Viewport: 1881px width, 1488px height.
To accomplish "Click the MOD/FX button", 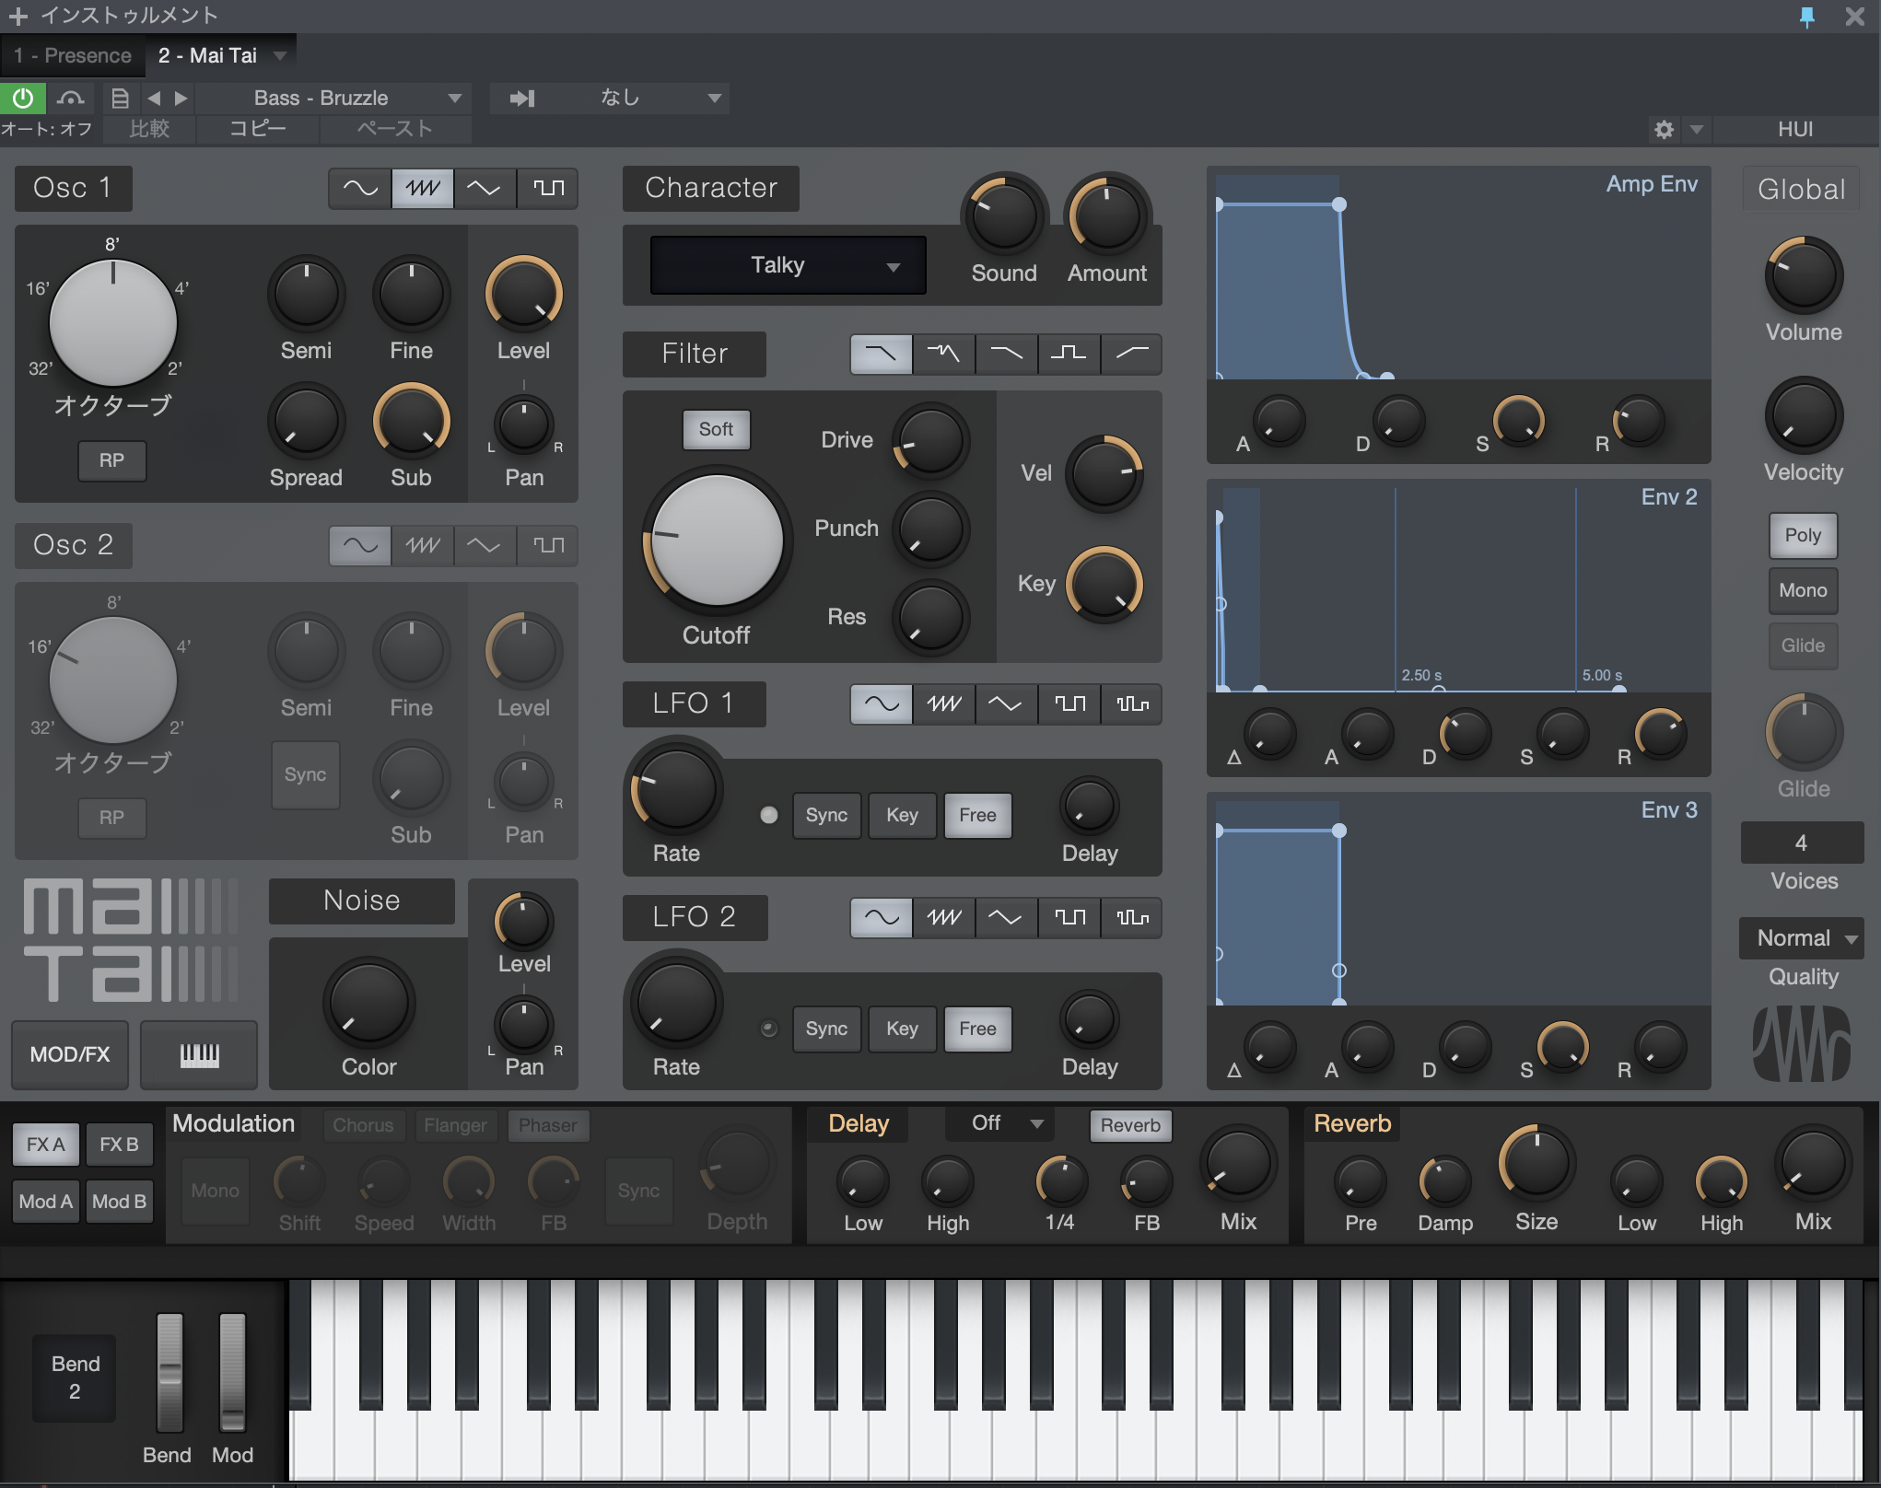I will click(70, 1054).
